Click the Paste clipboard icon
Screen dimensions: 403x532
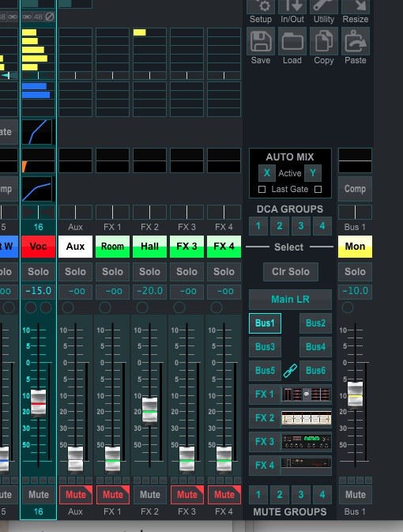(355, 41)
